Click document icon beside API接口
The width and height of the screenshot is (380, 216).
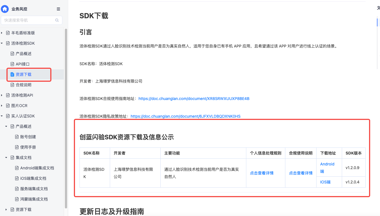click(x=12, y=64)
